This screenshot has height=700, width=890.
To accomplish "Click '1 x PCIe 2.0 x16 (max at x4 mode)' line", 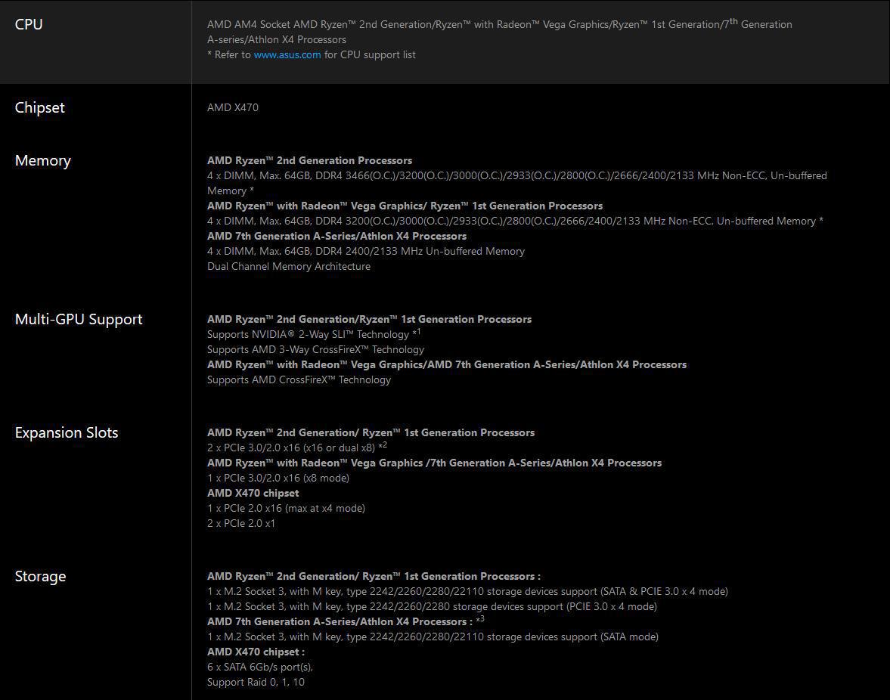I will pyautogui.click(x=286, y=509).
